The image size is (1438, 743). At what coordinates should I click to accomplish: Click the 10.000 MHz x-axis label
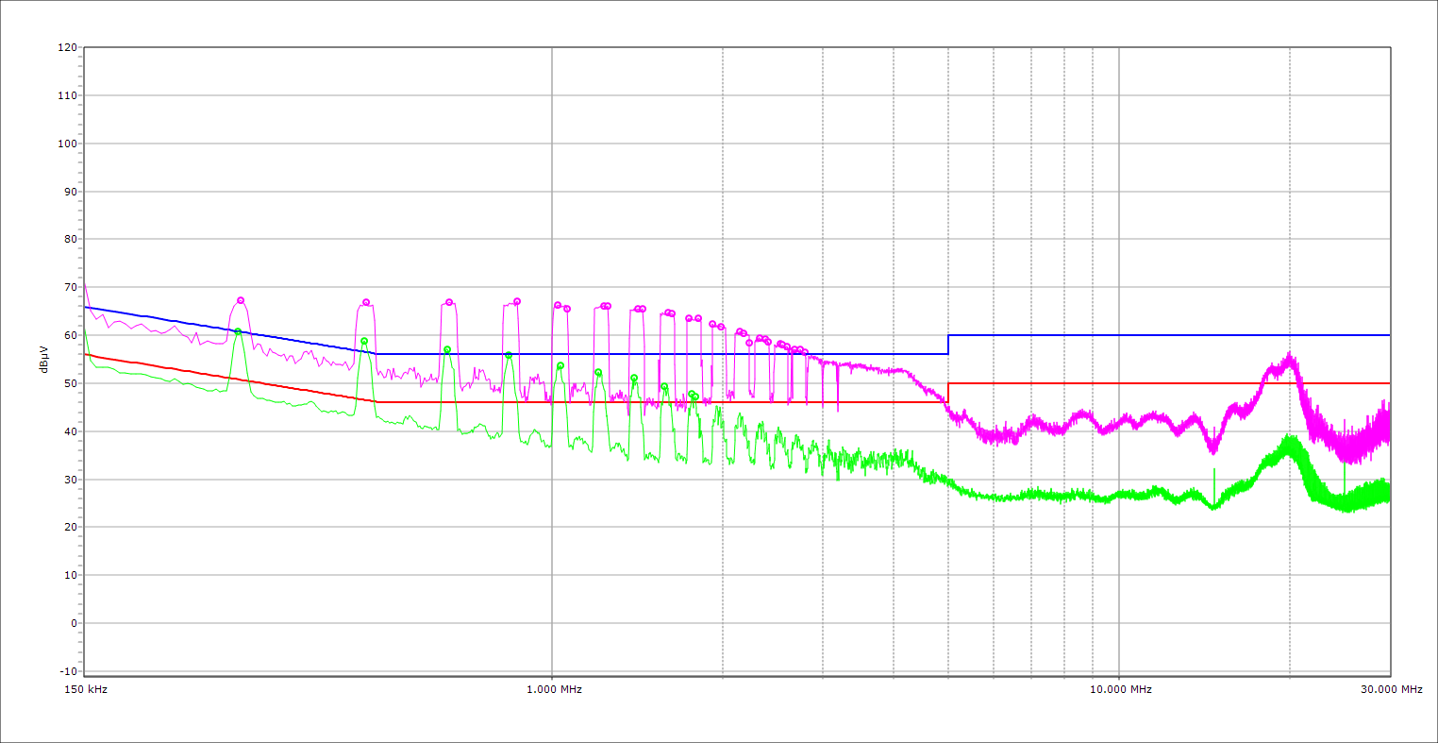tap(1120, 689)
